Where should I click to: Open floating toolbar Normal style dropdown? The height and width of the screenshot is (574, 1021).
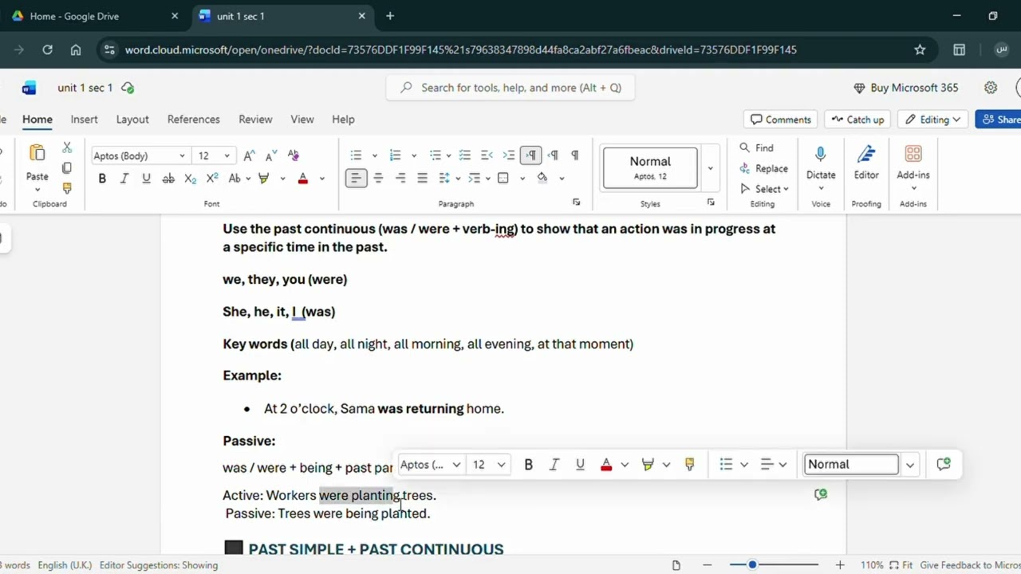click(910, 464)
